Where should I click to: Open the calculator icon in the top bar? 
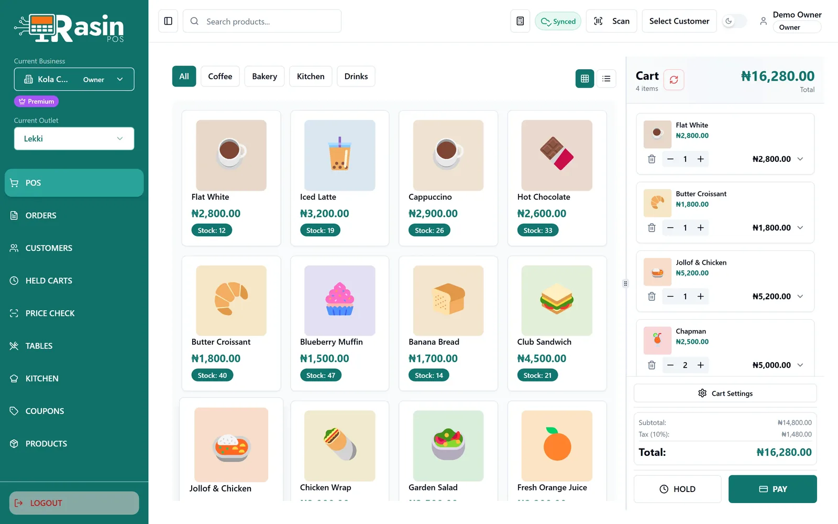pyautogui.click(x=520, y=21)
